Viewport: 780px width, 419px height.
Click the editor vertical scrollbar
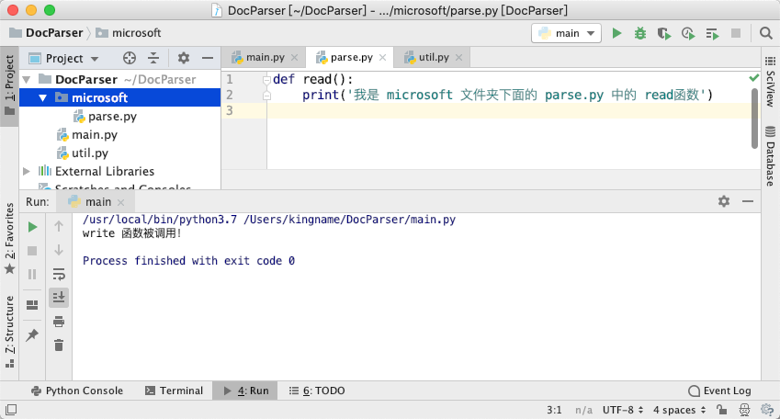coord(754,119)
